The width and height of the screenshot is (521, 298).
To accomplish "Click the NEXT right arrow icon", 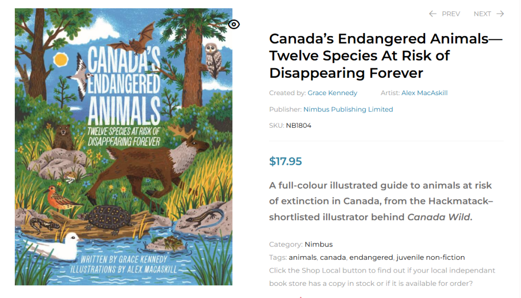I will pyautogui.click(x=500, y=14).
